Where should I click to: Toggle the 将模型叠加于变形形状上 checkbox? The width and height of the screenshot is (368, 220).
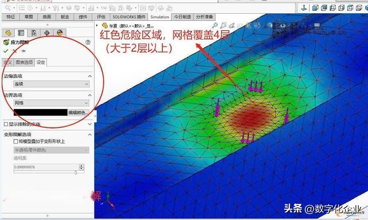16,141
